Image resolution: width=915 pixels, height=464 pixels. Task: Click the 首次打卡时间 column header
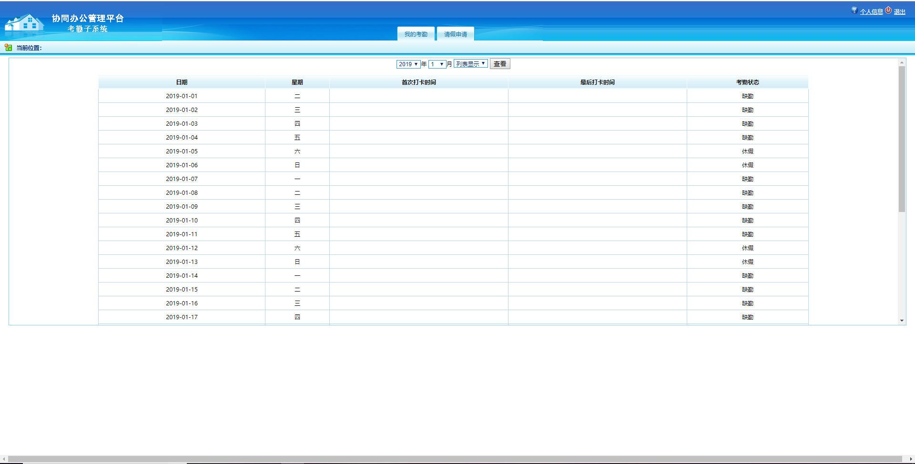(x=419, y=82)
